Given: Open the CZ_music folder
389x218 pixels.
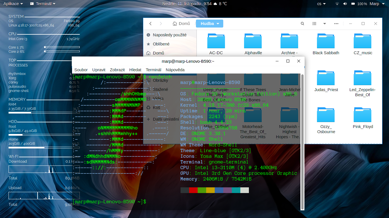Looking at the screenshot, I should click(x=363, y=44).
